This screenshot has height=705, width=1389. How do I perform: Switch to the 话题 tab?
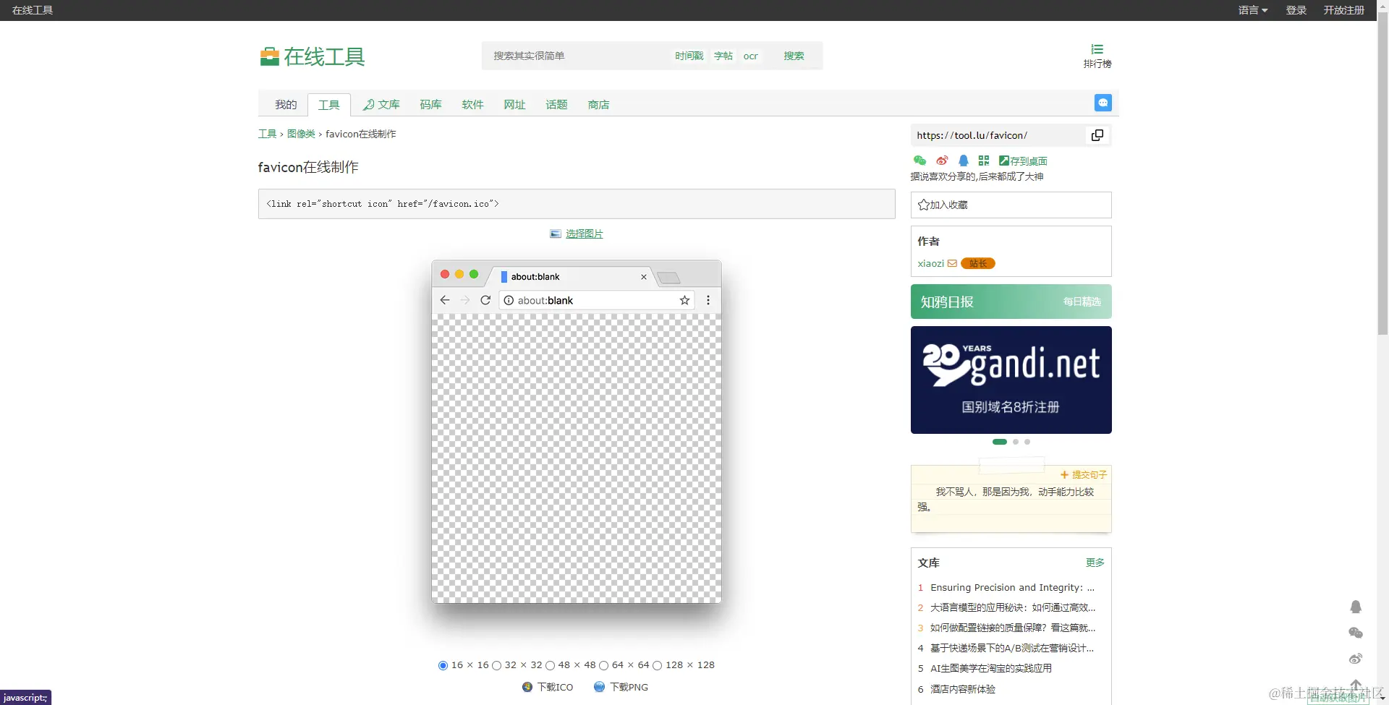click(556, 105)
